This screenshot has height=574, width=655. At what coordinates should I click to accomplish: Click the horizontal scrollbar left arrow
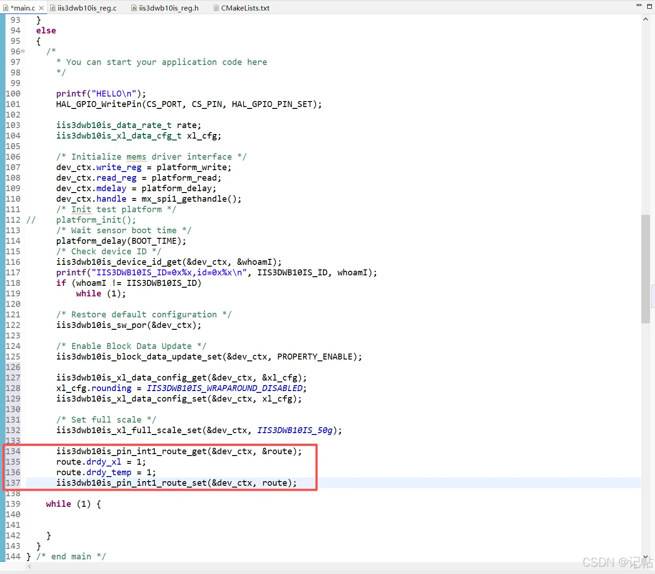[x=30, y=567]
